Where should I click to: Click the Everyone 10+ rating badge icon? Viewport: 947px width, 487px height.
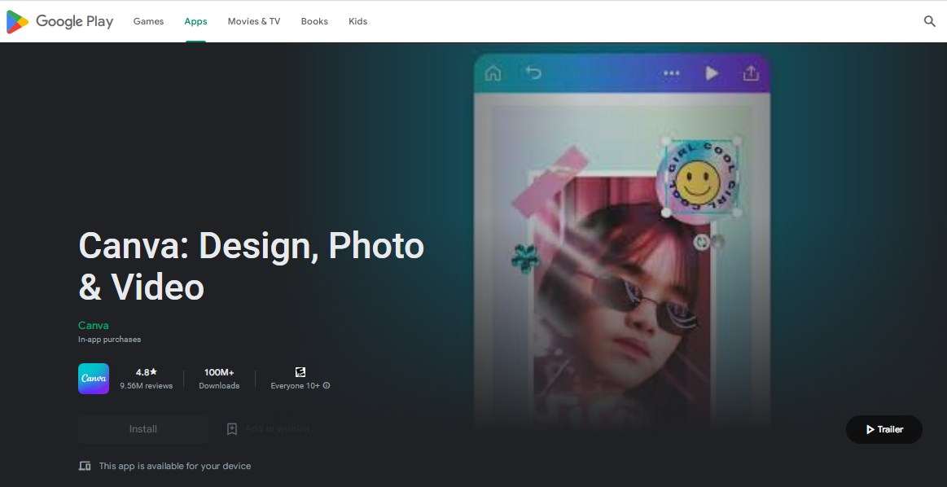coord(300,372)
